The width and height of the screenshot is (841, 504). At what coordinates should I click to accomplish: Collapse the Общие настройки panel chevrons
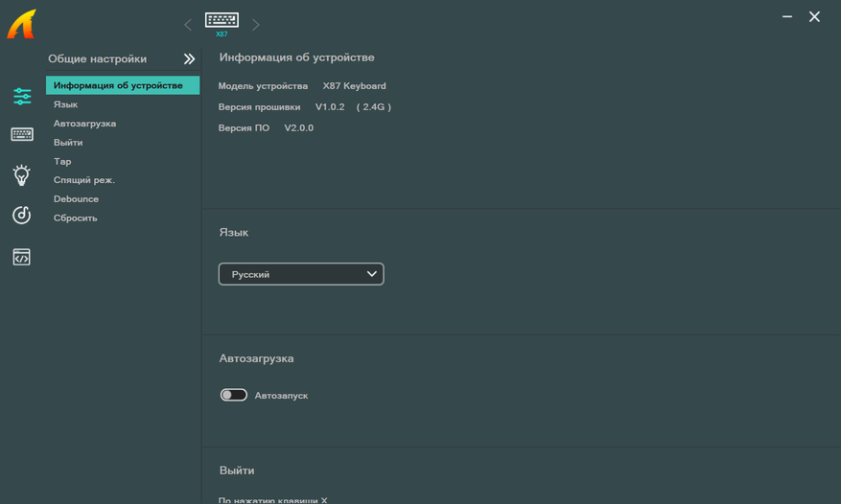coord(189,59)
